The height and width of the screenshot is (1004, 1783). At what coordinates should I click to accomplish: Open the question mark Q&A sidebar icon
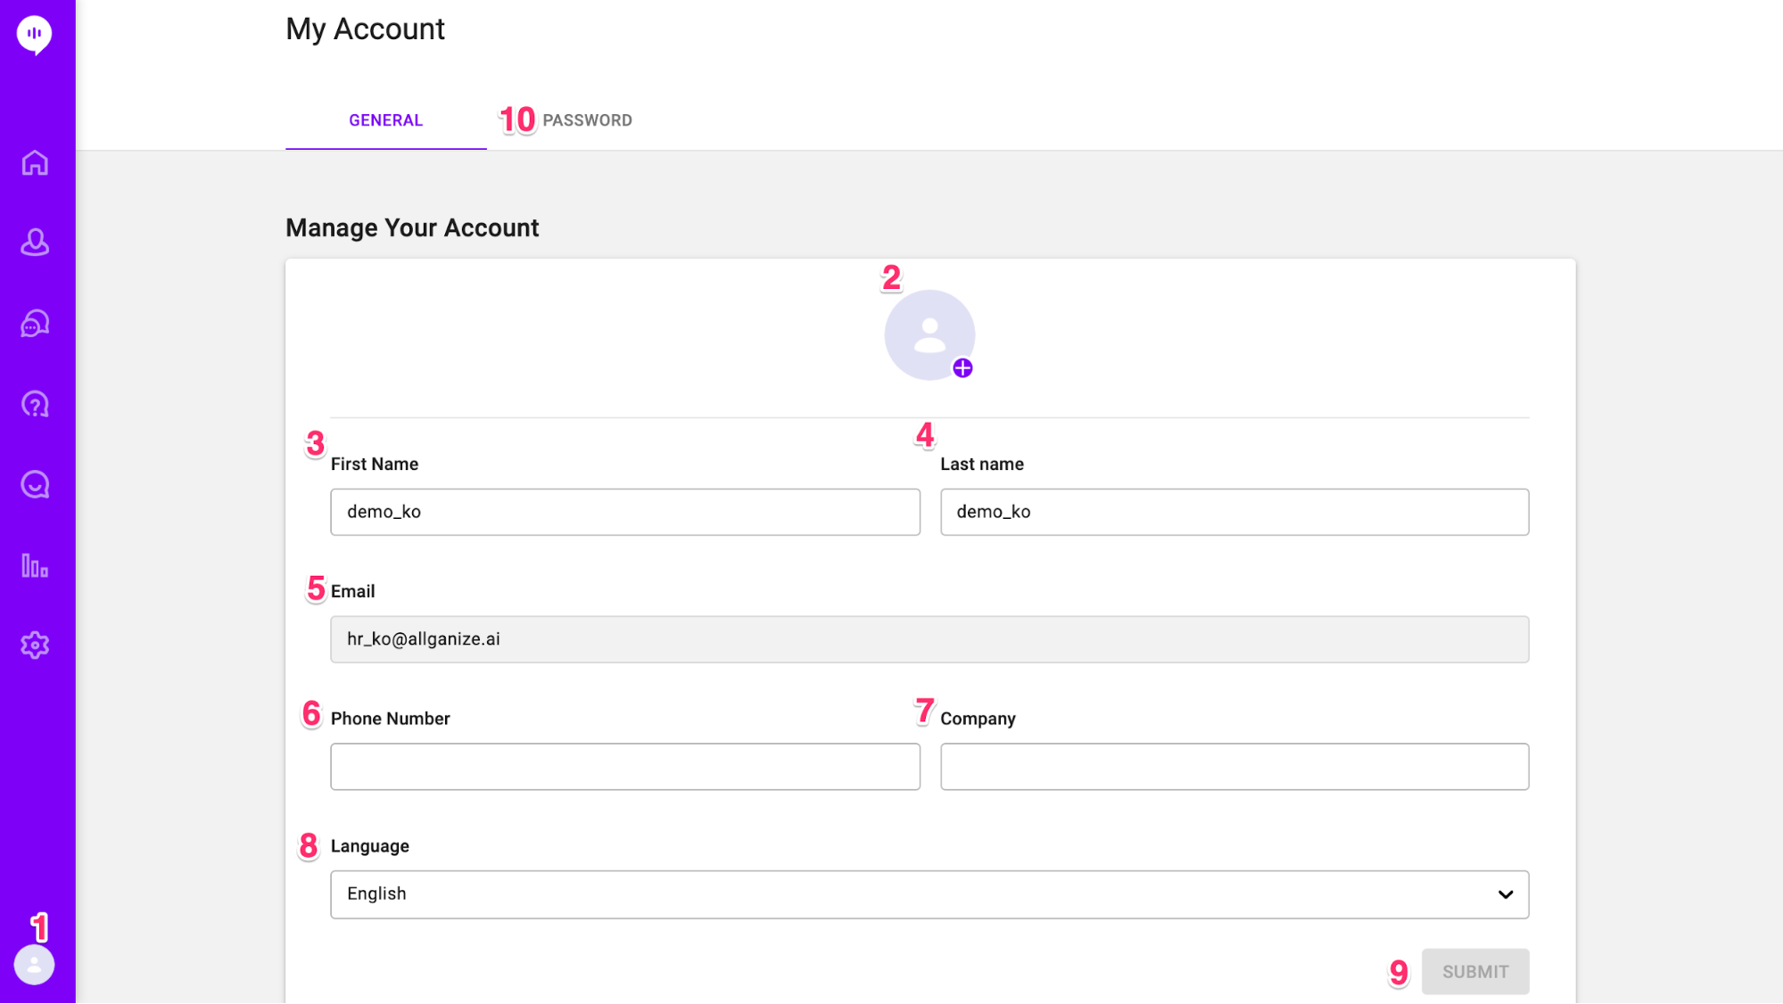(x=35, y=405)
